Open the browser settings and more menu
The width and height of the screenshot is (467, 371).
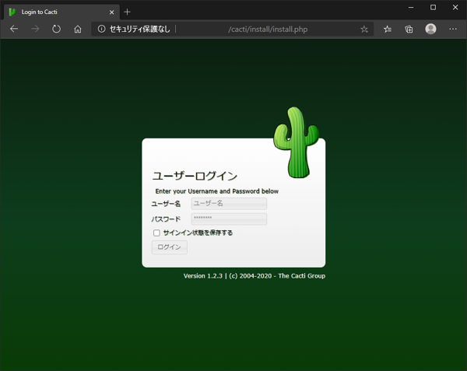(453, 29)
